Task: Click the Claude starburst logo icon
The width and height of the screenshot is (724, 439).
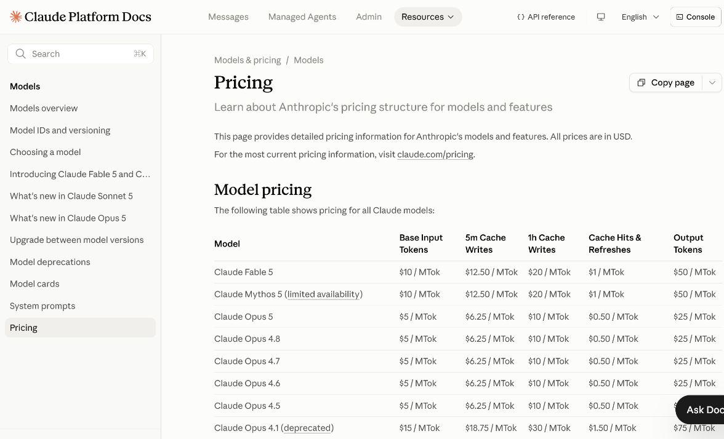Action: click(16, 17)
